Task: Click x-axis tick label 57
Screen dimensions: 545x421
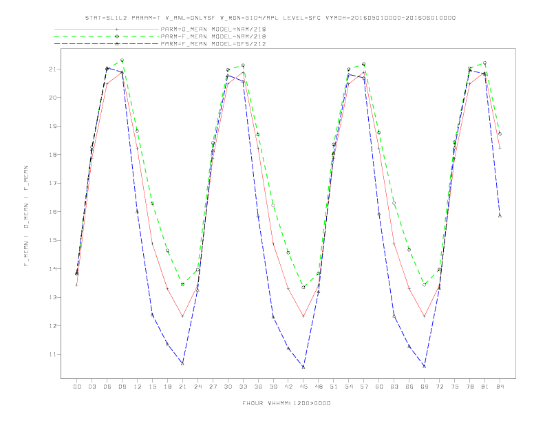Action: click(364, 387)
